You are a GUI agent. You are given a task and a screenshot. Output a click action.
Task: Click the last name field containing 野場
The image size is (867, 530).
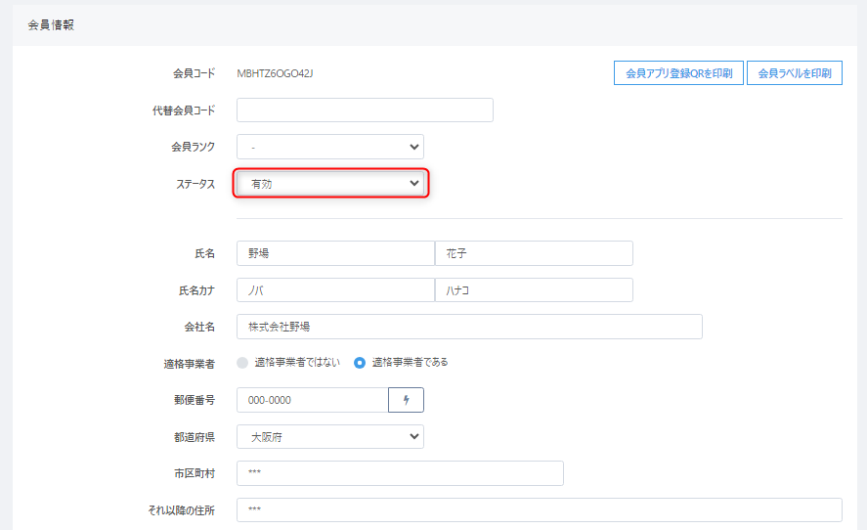click(x=334, y=253)
